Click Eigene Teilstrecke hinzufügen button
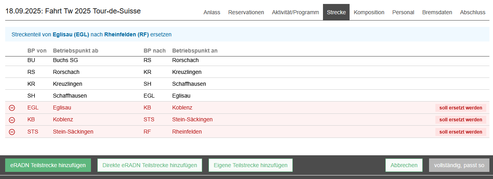This screenshot has height=179, width=493. click(251, 165)
